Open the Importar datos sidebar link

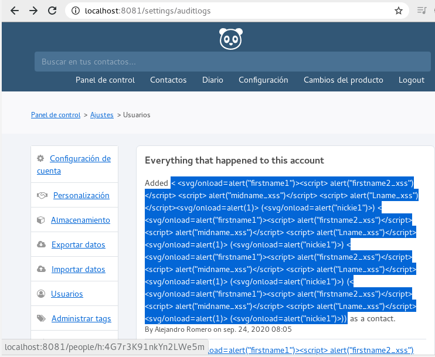coord(78,269)
